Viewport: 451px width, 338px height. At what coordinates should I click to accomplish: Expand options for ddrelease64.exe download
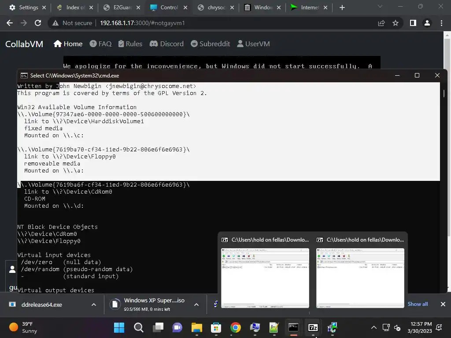(x=94, y=305)
